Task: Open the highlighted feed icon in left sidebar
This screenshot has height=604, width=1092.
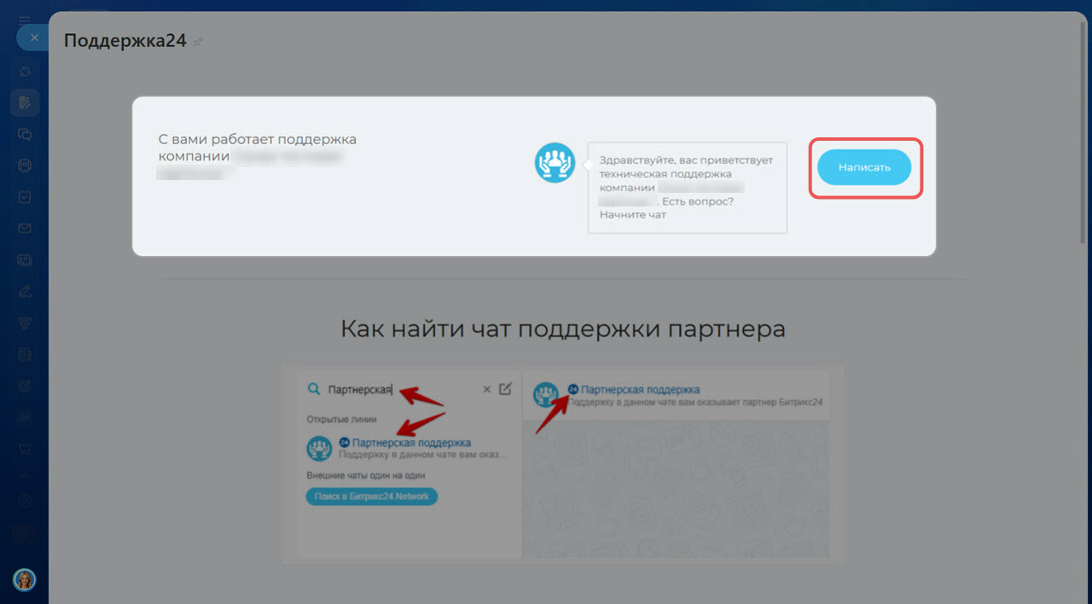Action: point(25,102)
